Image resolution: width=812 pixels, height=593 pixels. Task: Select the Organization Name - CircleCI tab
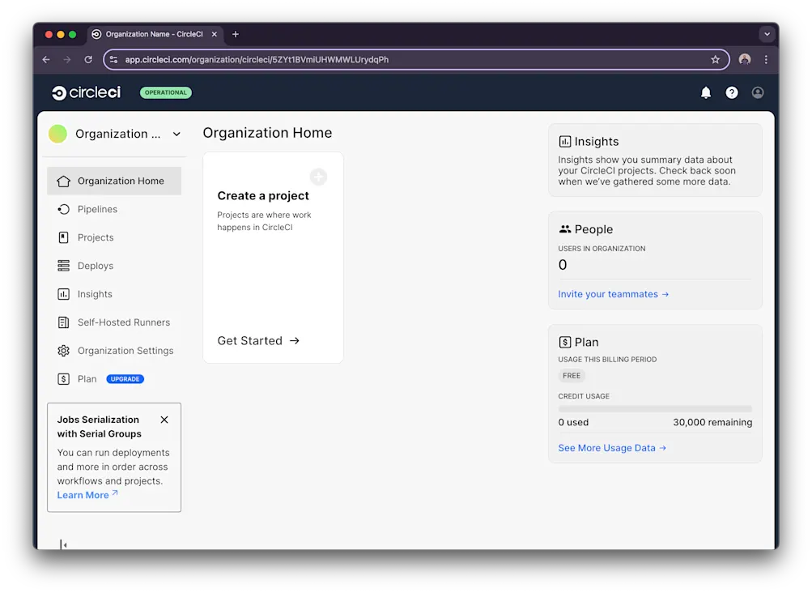coord(155,34)
